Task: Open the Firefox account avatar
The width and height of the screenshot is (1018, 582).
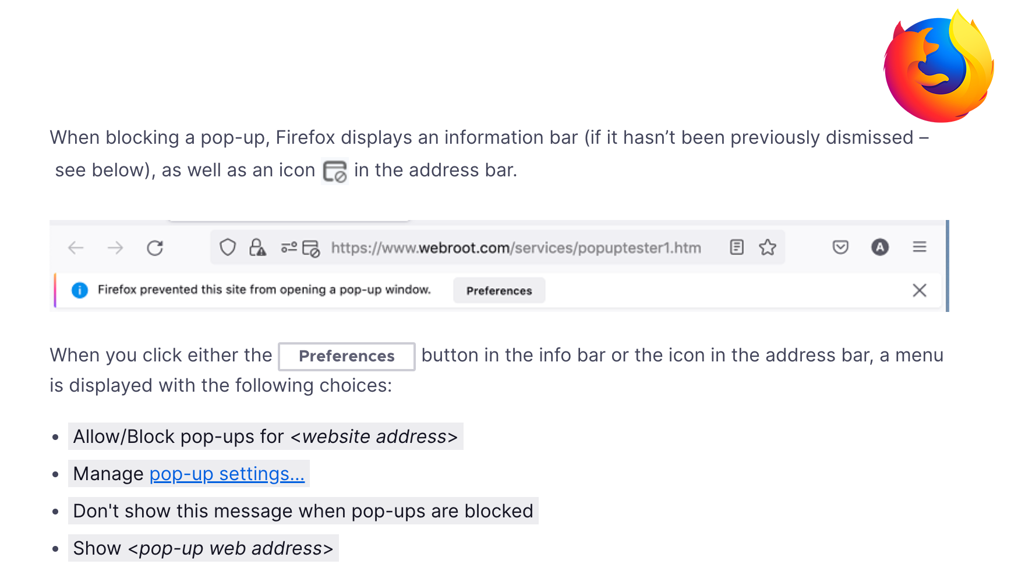Action: pos(880,247)
